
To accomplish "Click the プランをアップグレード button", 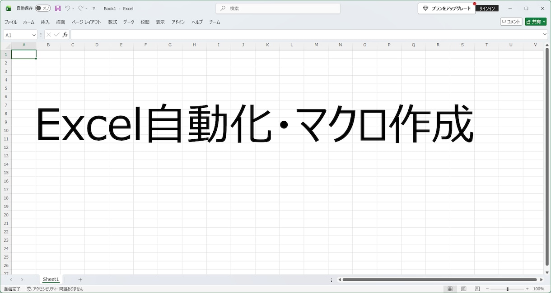I will point(446,8).
